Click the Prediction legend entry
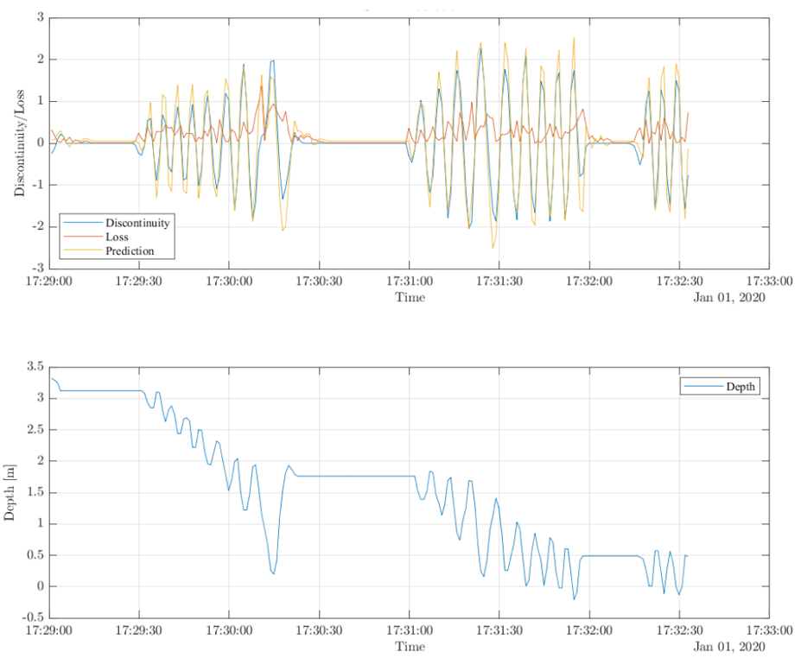Viewport: 801px width, 658px height. click(129, 251)
